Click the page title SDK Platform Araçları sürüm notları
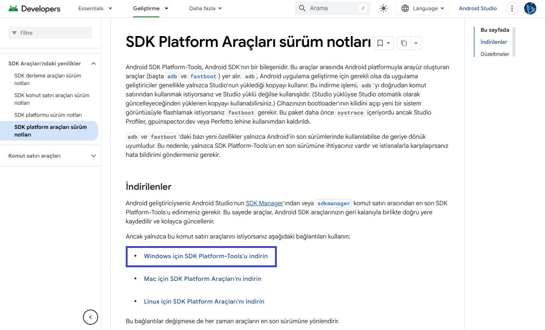This screenshot has width=545, height=330. tap(248, 42)
